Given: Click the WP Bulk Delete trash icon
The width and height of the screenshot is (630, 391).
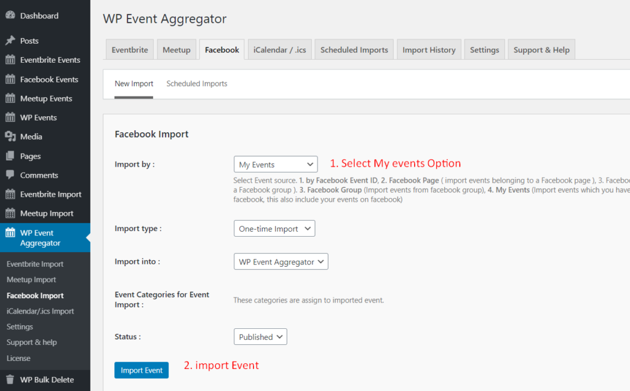Looking at the screenshot, I should 10,379.
